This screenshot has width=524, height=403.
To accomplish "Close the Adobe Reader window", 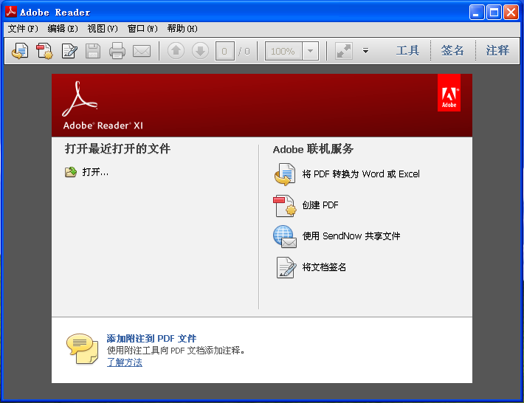I will 511,13.
